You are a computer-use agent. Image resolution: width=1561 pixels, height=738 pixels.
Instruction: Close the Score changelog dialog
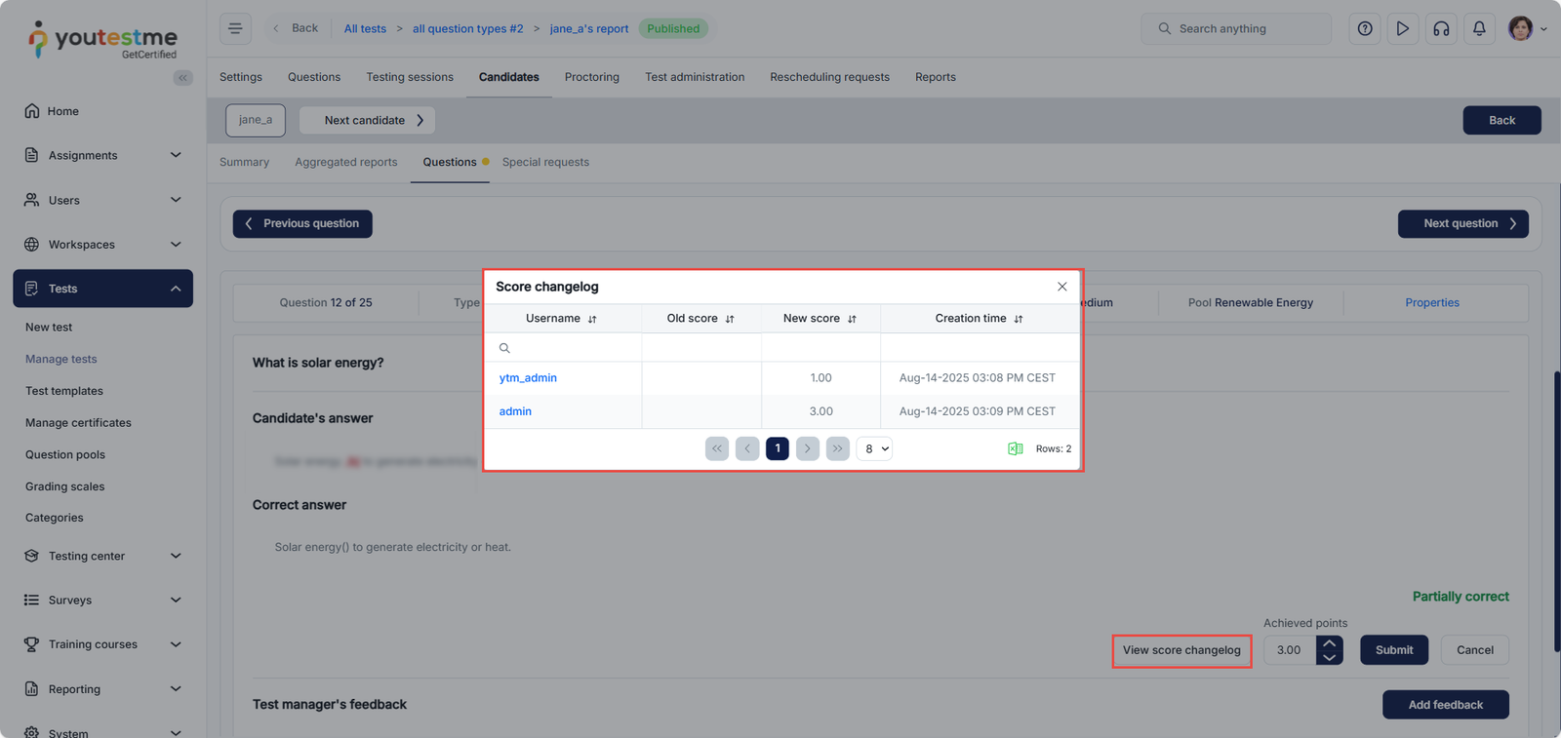pos(1061,287)
